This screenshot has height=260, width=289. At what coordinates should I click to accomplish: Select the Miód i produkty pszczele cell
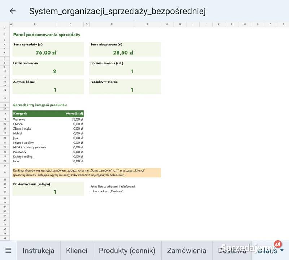pyautogui.click(x=35, y=147)
